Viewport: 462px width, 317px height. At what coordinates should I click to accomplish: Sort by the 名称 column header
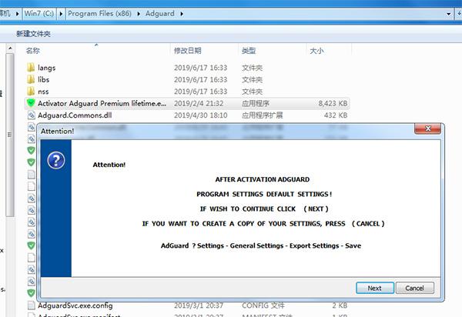pyautogui.click(x=32, y=51)
